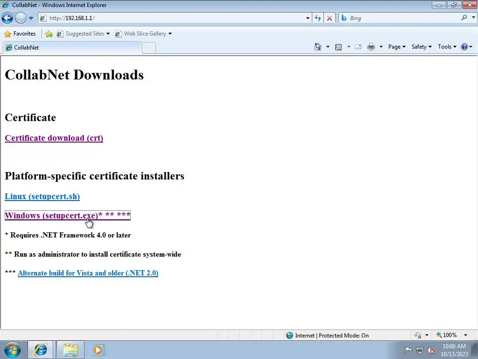478x359 pixels.
Task: Expand the Feeds dropdown arrow
Action: click(x=349, y=47)
